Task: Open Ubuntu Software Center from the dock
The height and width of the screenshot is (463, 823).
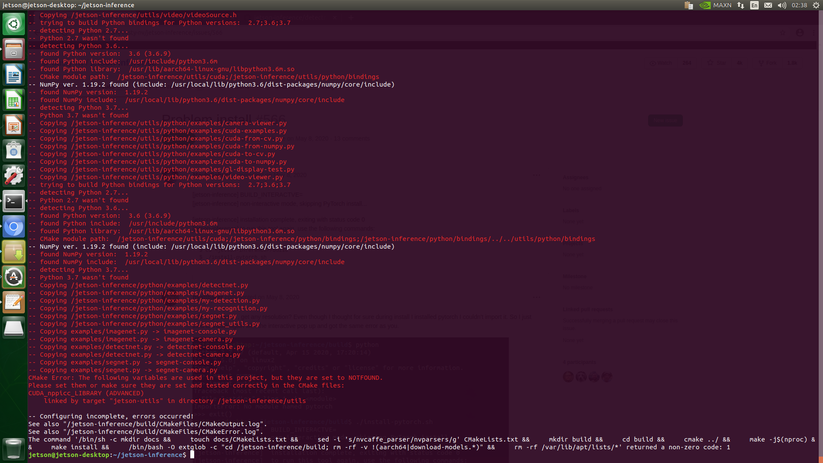Action: (14, 150)
